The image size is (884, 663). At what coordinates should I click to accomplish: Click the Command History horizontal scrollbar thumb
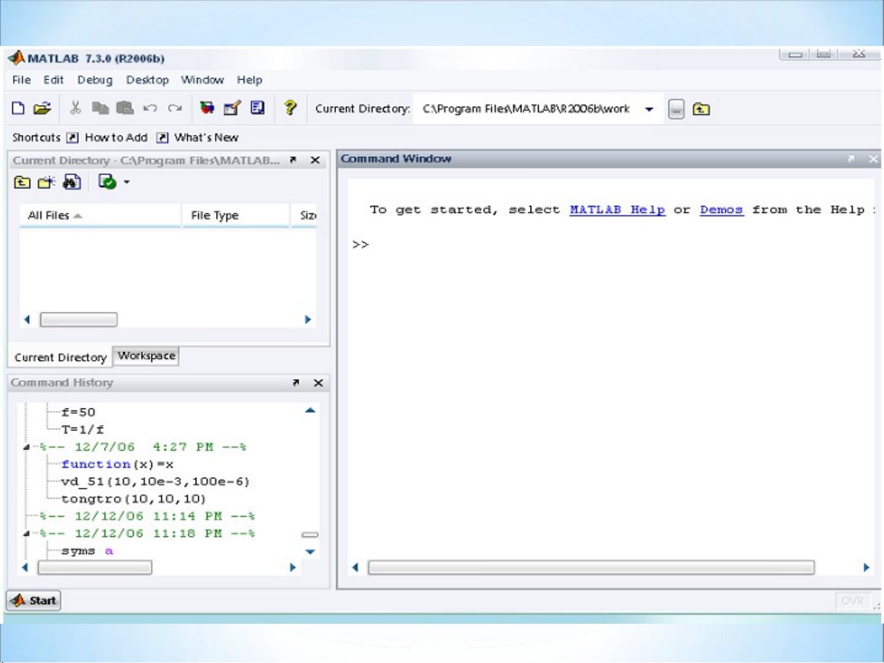point(94,568)
